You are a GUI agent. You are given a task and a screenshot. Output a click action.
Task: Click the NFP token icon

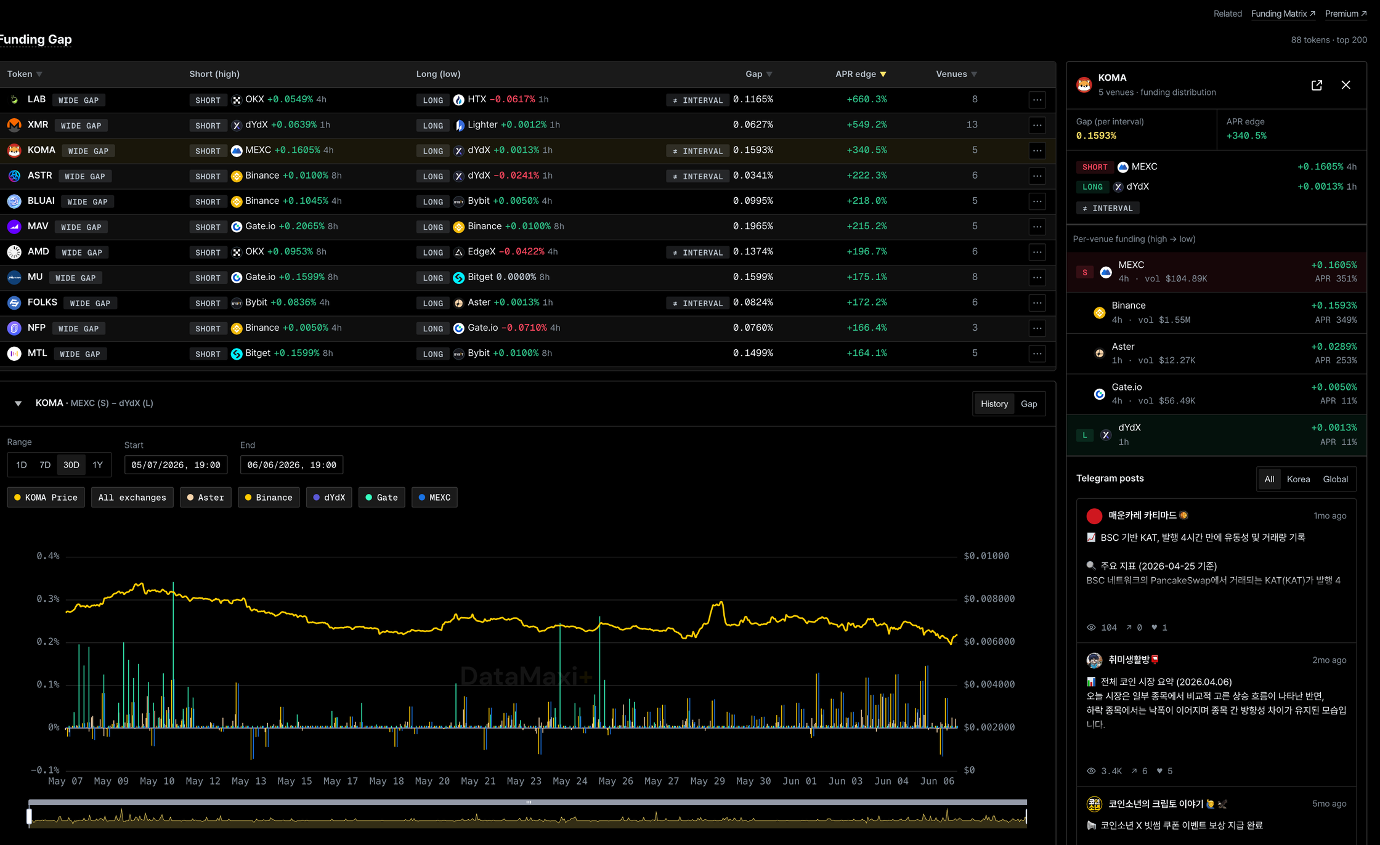pos(14,328)
